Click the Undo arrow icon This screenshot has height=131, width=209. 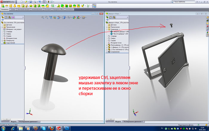[x=40, y=2]
